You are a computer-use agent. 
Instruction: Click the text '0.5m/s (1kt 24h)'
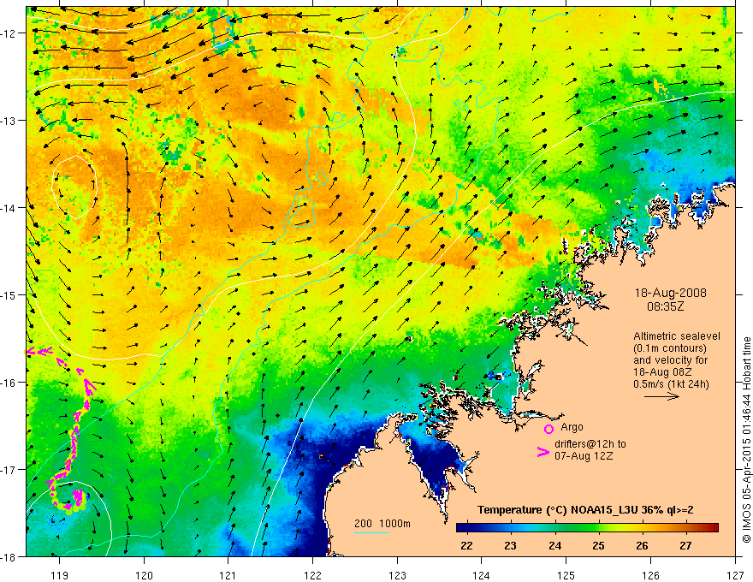tap(671, 384)
